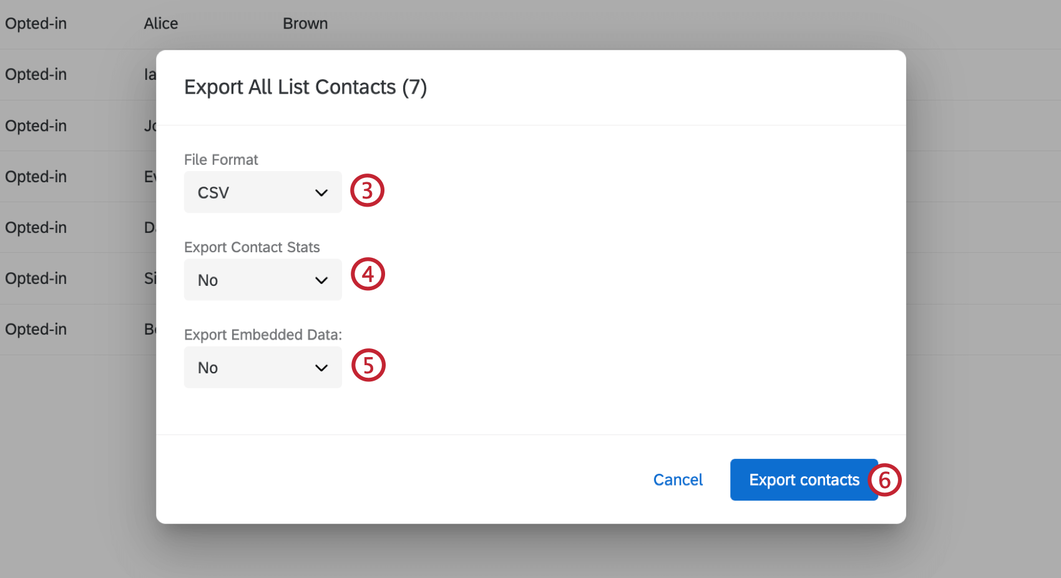Screen dimensions: 1061x578
Task: Click the red circled number 4 marker
Action: [x=368, y=274]
